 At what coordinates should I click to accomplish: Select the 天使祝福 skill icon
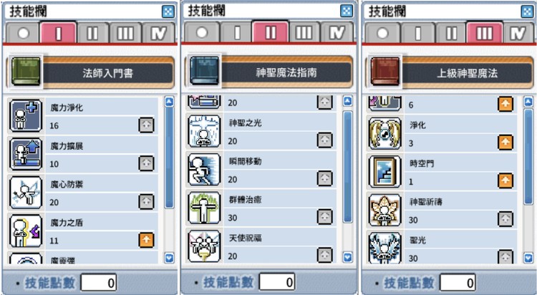pos(204,246)
